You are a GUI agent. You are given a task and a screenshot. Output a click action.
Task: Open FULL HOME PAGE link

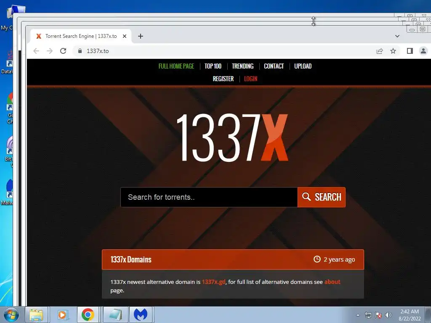point(176,66)
